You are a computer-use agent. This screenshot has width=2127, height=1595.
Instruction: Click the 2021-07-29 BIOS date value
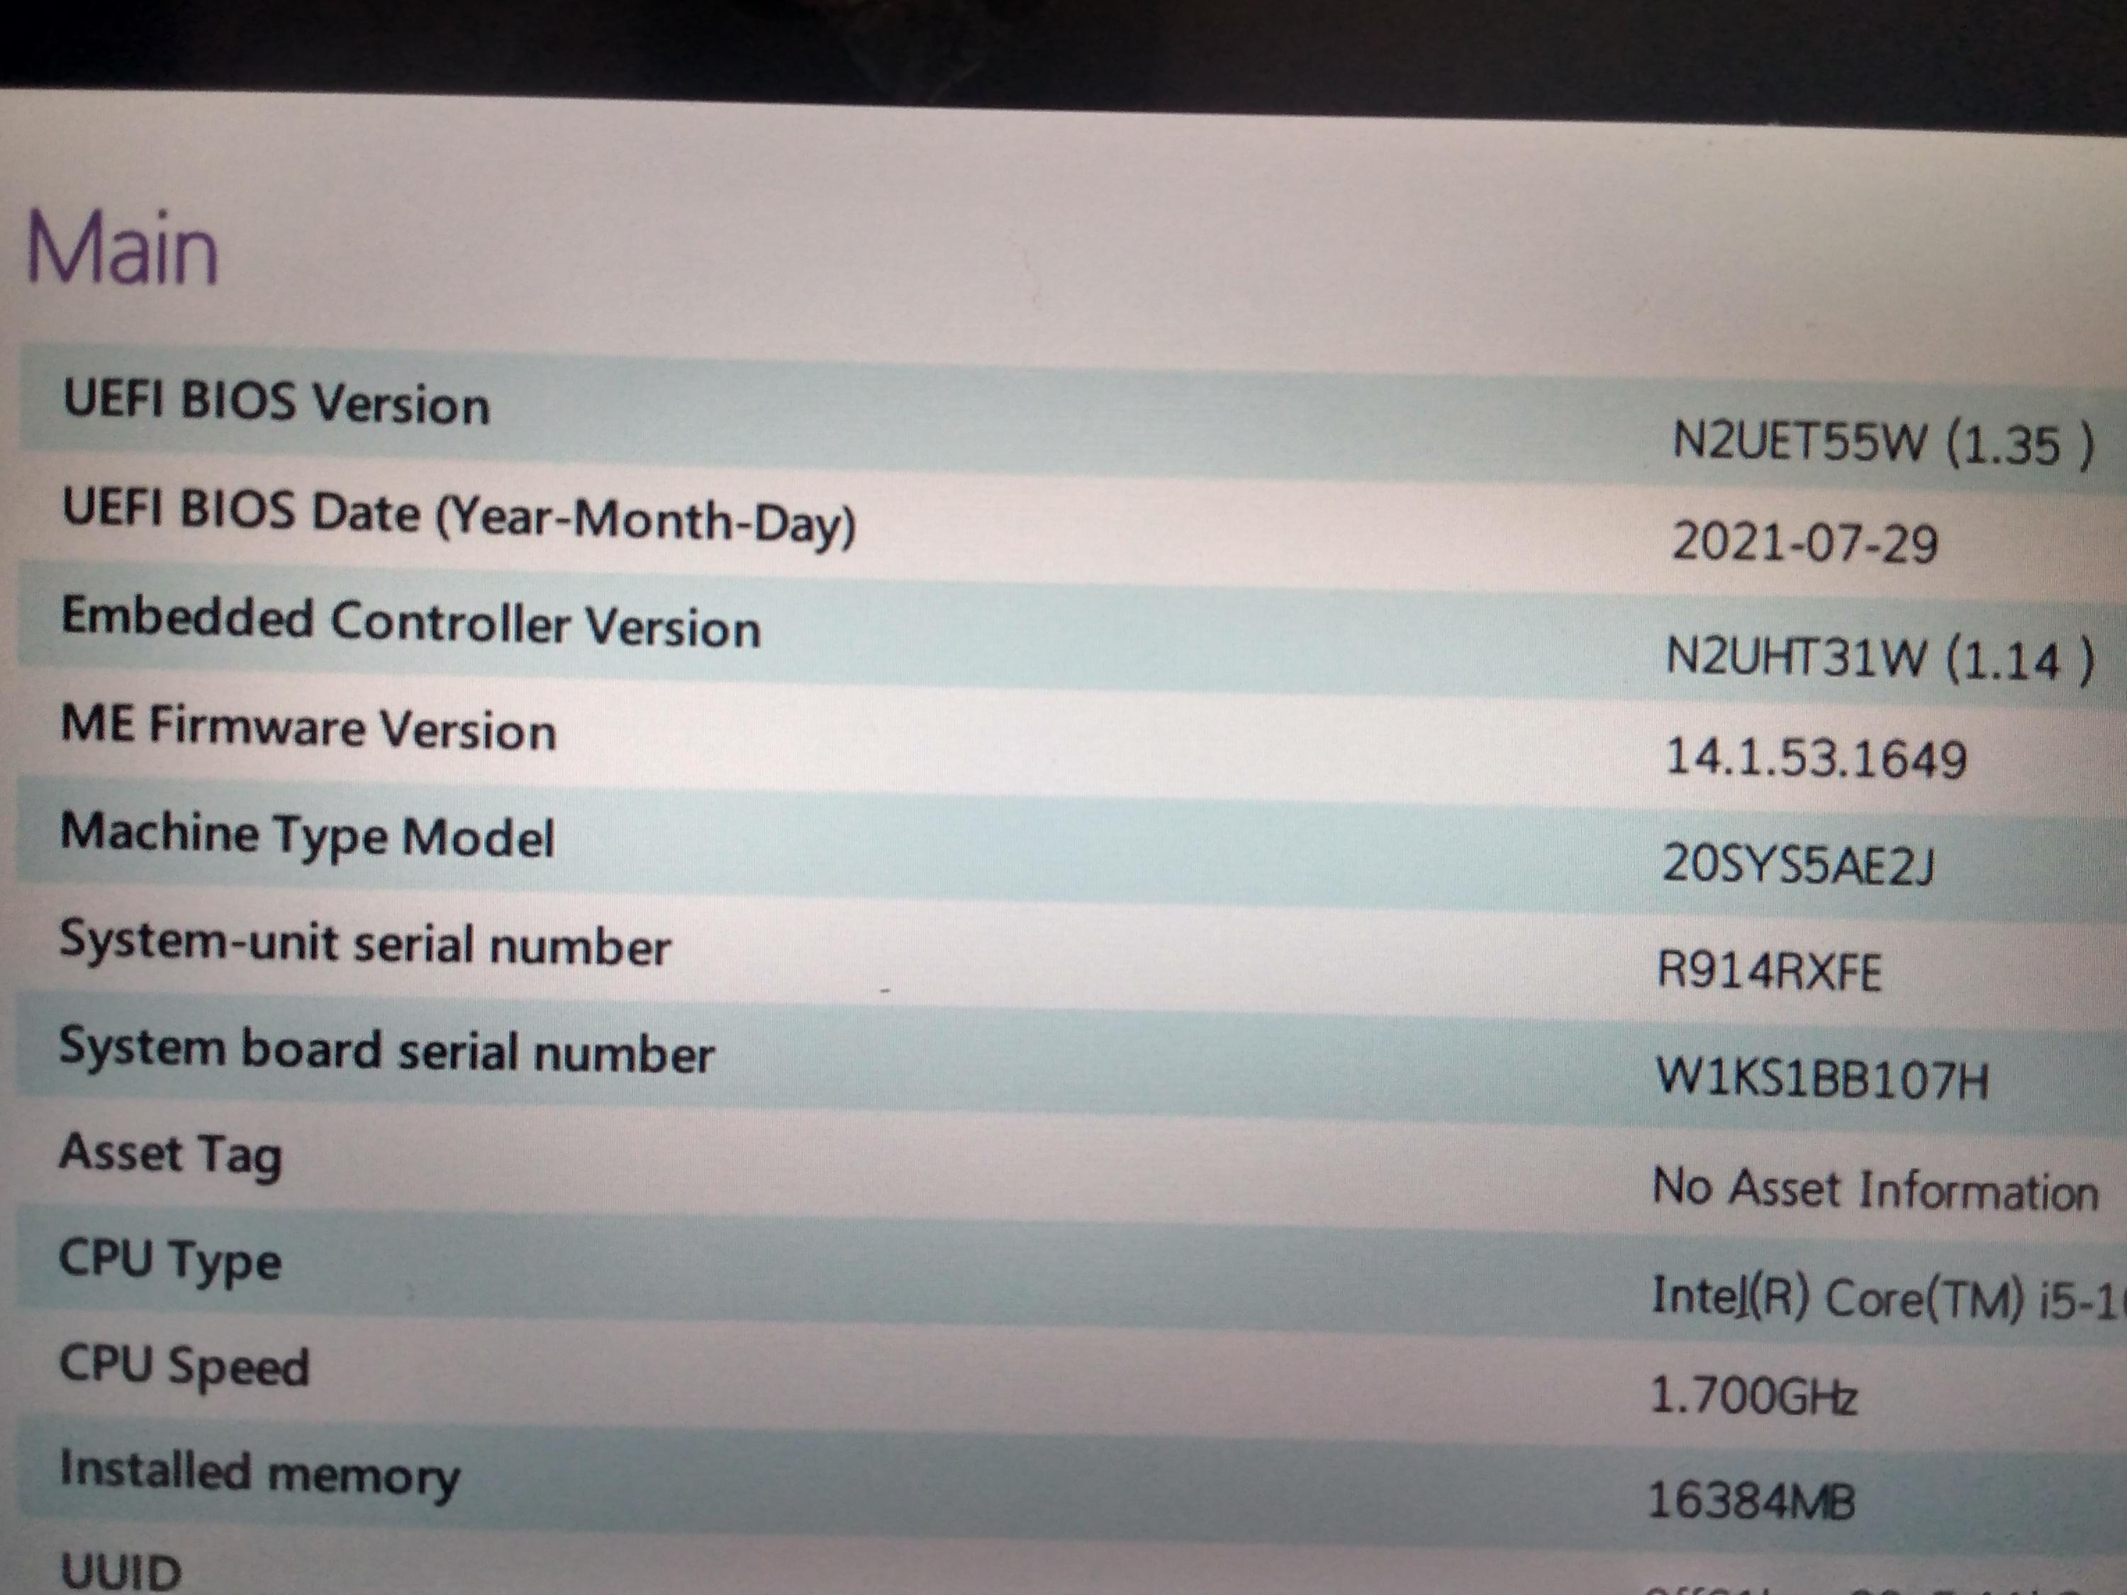[1804, 543]
